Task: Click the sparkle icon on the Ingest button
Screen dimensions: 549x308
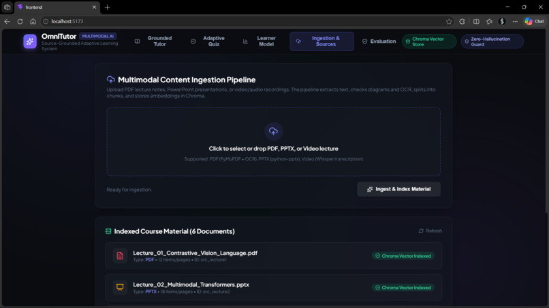Action: pyautogui.click(x=370, y=189)
